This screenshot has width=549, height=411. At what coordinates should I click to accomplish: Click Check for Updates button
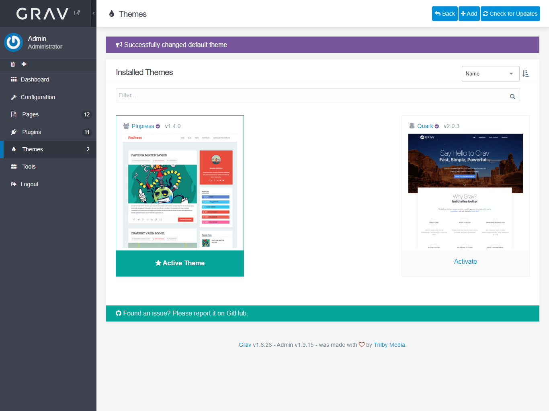[510, 14]
